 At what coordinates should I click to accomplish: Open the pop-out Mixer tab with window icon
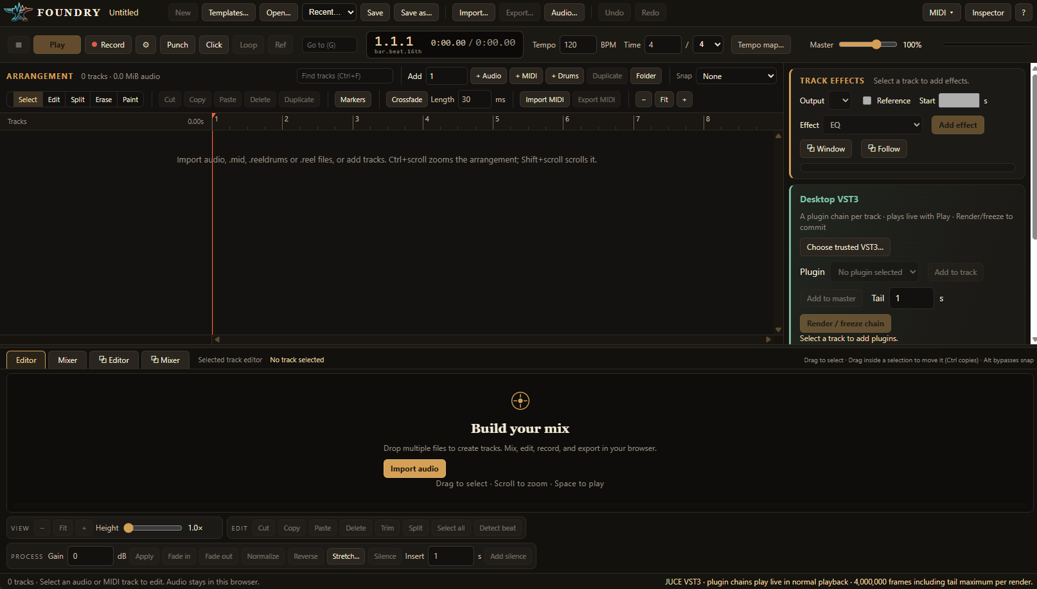coord(165,360)
